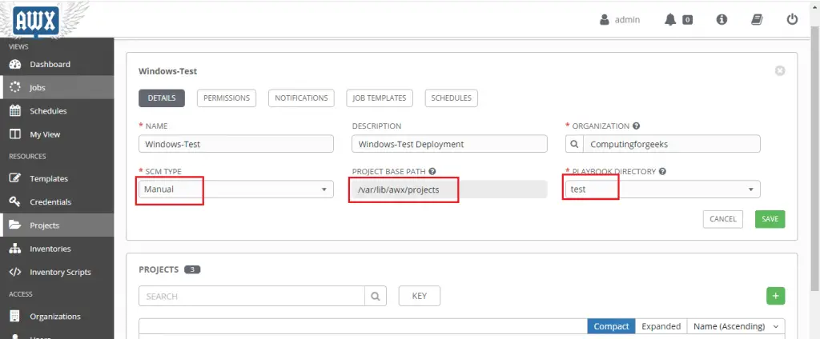Close the Windows-Test form panel
Viewport: 820px width, 339px height.
tap(780, 70)
